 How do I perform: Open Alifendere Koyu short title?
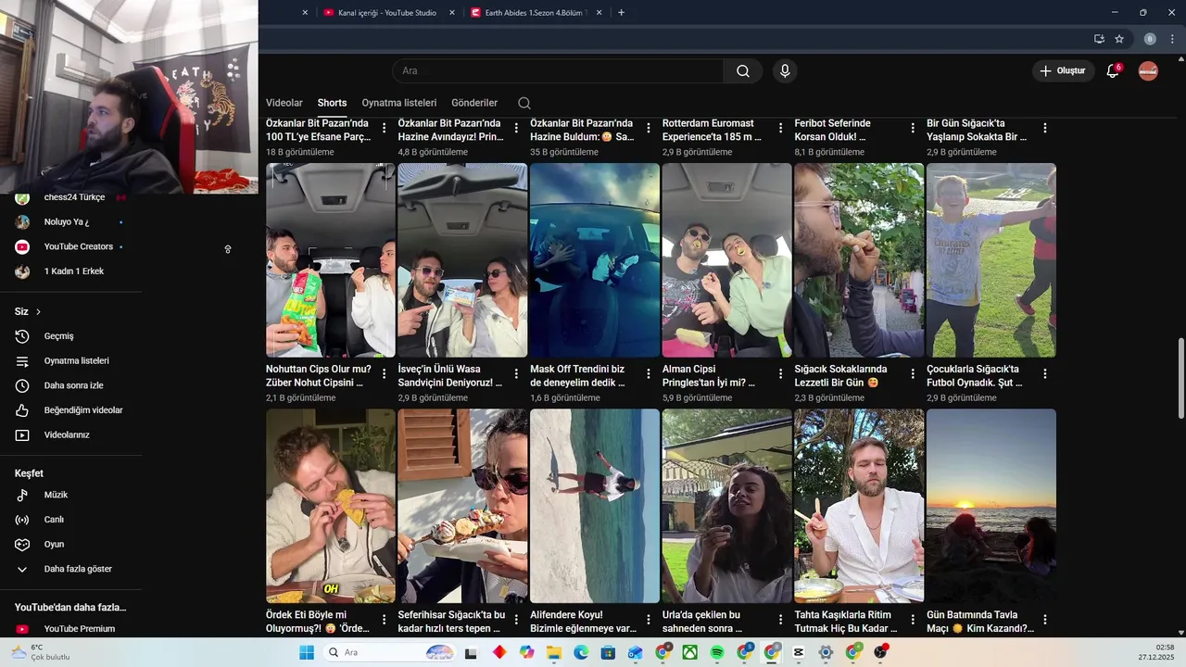tap(584, 622)
